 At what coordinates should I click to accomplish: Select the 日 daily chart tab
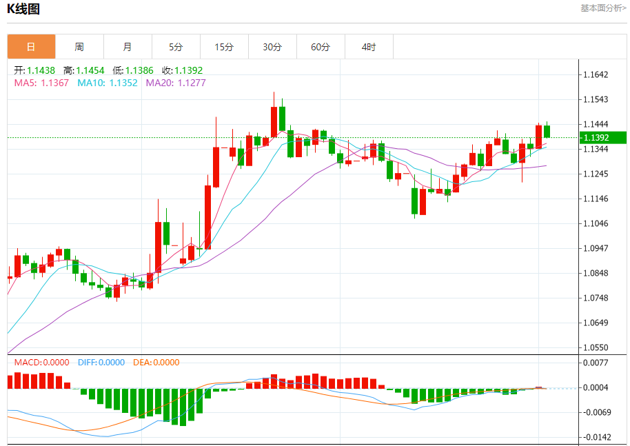click(31, 47)
